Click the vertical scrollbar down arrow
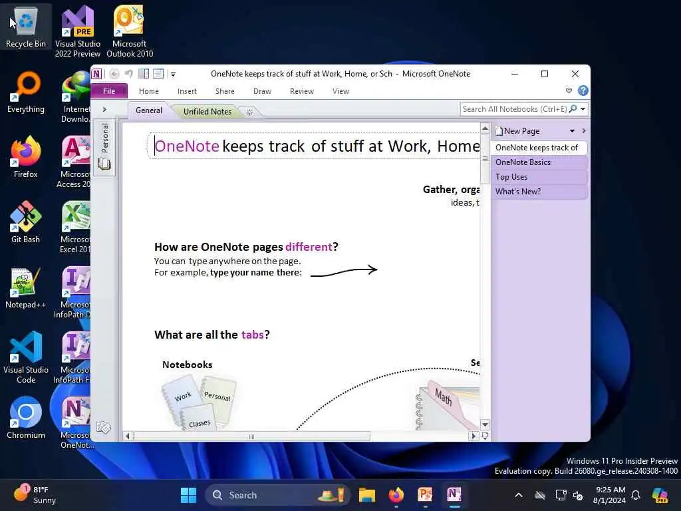Image resolution: width=681 pixels, height=511 pixels. 485,424
